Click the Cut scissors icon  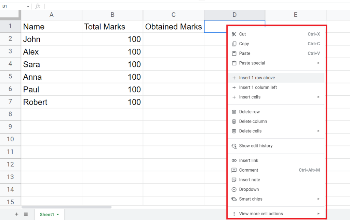234,34
